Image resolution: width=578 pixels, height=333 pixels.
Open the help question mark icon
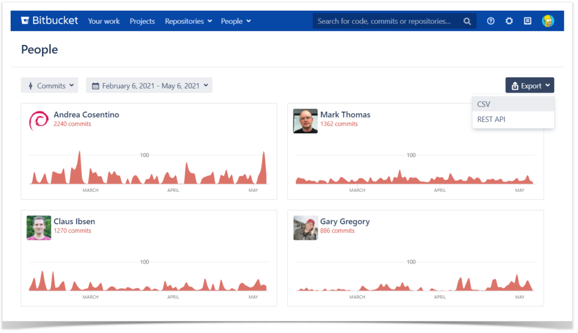pos(491,20)
